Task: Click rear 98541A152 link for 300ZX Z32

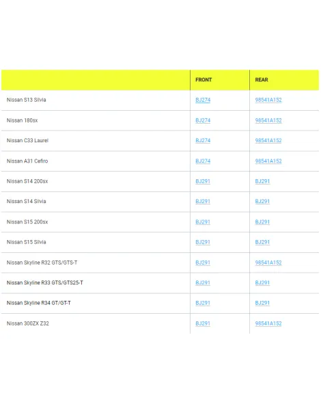Action: tap(268, 323)
